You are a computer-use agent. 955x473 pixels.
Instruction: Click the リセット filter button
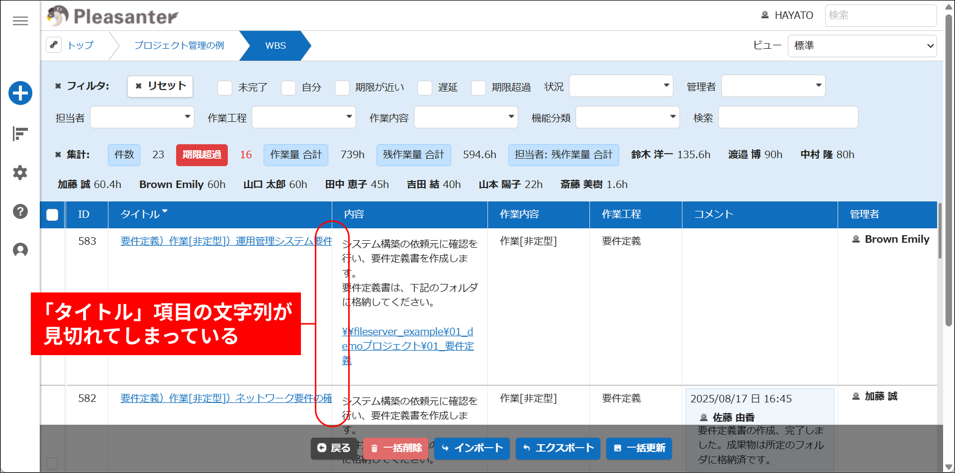point(160,86)
